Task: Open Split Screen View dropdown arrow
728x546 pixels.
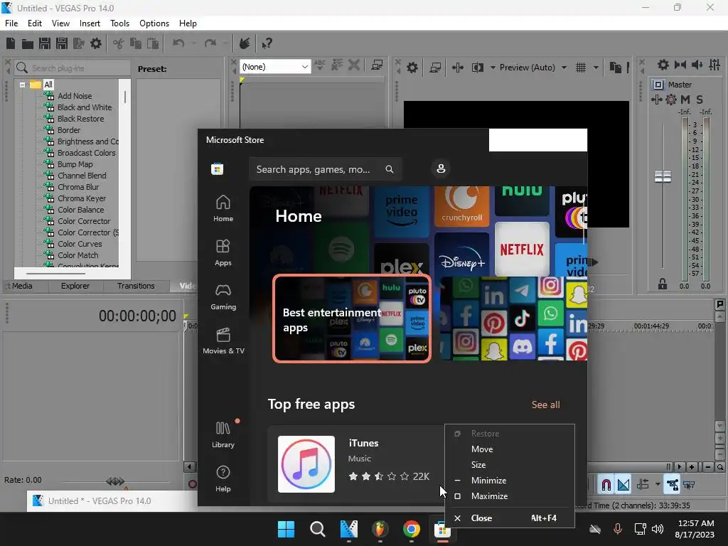Action: (493, 68)
